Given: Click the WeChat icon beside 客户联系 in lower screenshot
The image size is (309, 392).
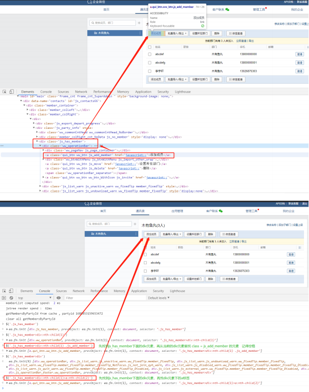Looking at the screenshot, I should (221, 211).
